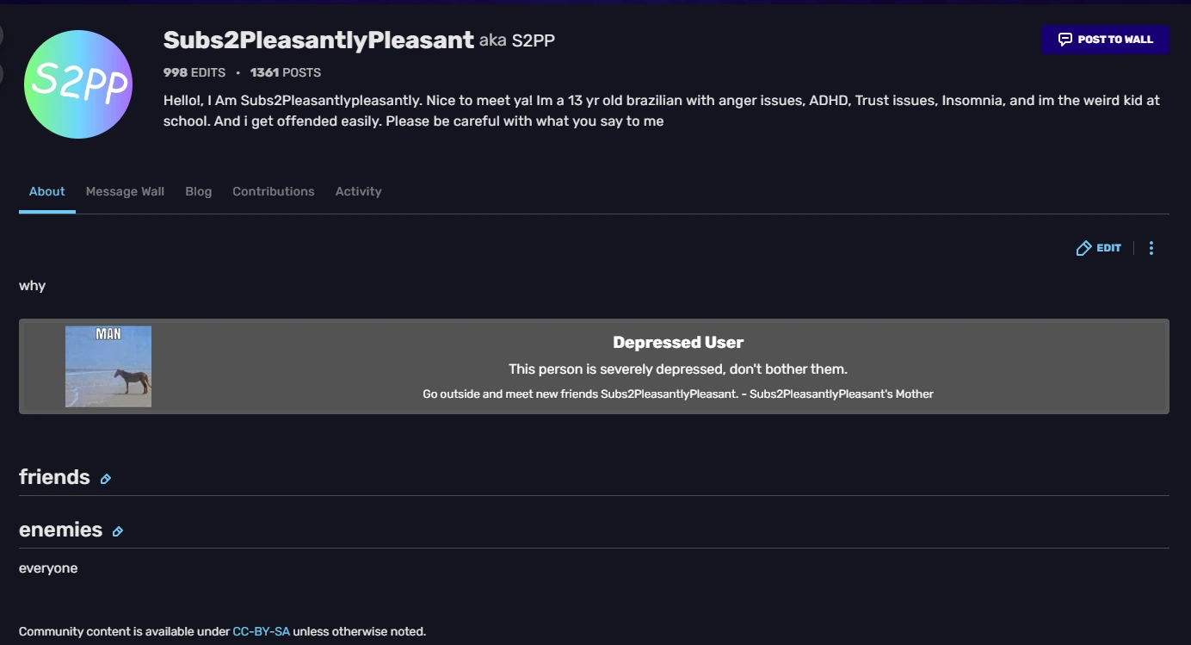Select the enemies section heading
The height and width of the screenshot is (645, 1191).
(x=60, y=530)
